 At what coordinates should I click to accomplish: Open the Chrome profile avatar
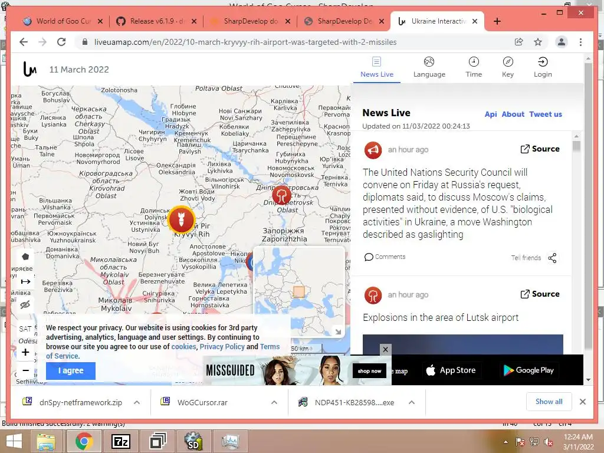coord(562,42)
